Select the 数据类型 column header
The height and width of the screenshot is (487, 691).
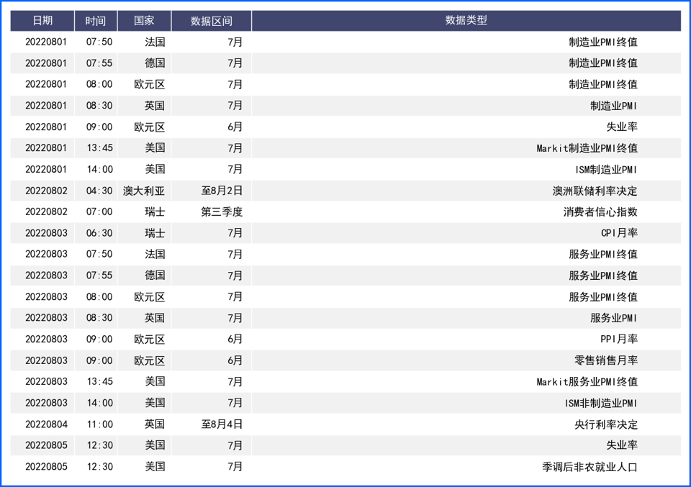(x=466, y=20)
